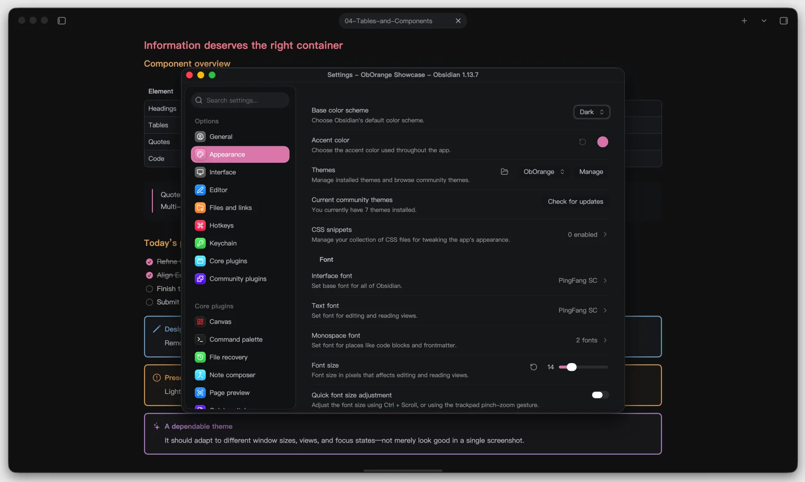Expand Monospace font 2 fonts chevron
The height and width of the screenshot is (482, 805).
(605, 340)
